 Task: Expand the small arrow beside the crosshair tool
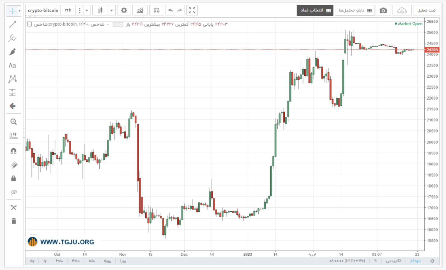coord(19,11)
